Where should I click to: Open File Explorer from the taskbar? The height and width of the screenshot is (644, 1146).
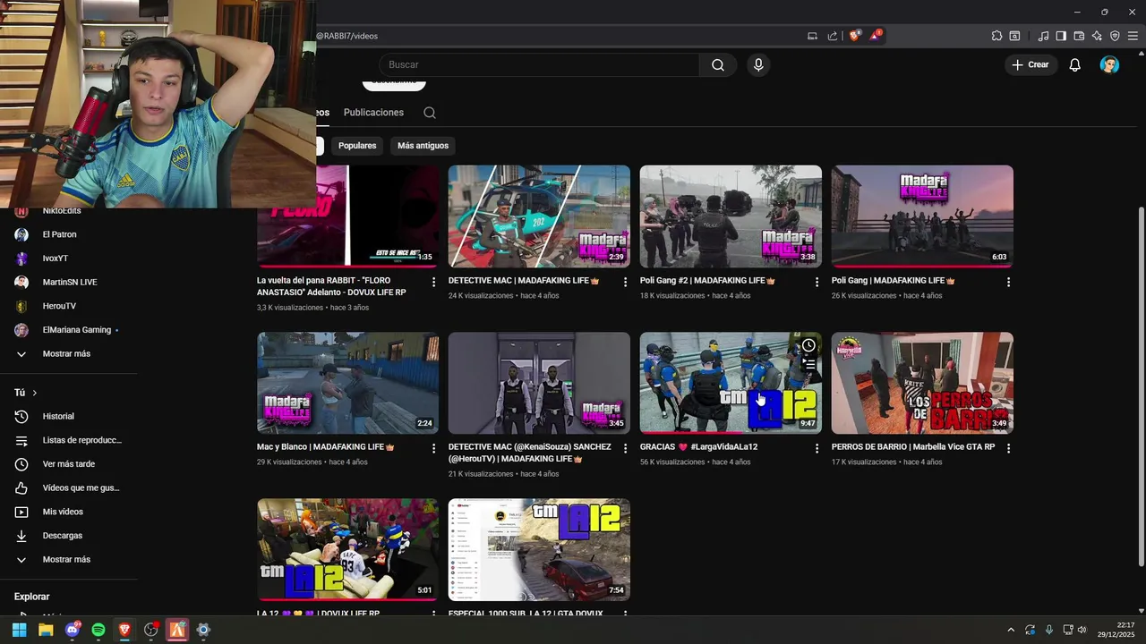click(x=46, y=630)
